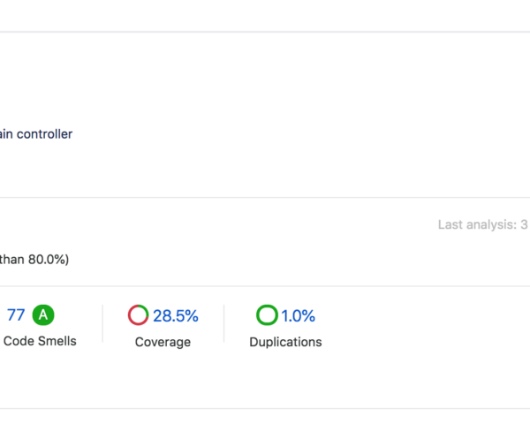Open the 77 code smells count
Viewport: 530px width, 424px height.
(16, 315)
